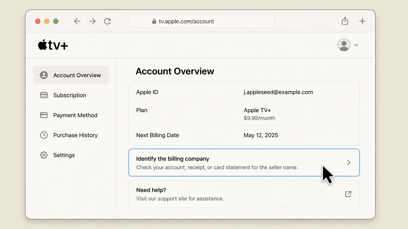Open the Need help? support card
This screenshot has width=408, height=229.
244,194
